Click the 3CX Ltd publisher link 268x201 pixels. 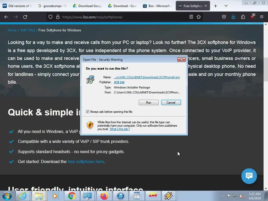pos(119,82)
